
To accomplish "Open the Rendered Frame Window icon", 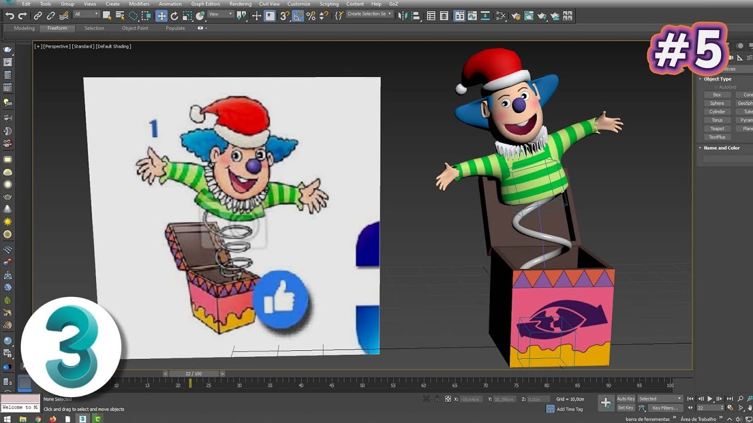I will pyautogui.click(x=529, y=16).
